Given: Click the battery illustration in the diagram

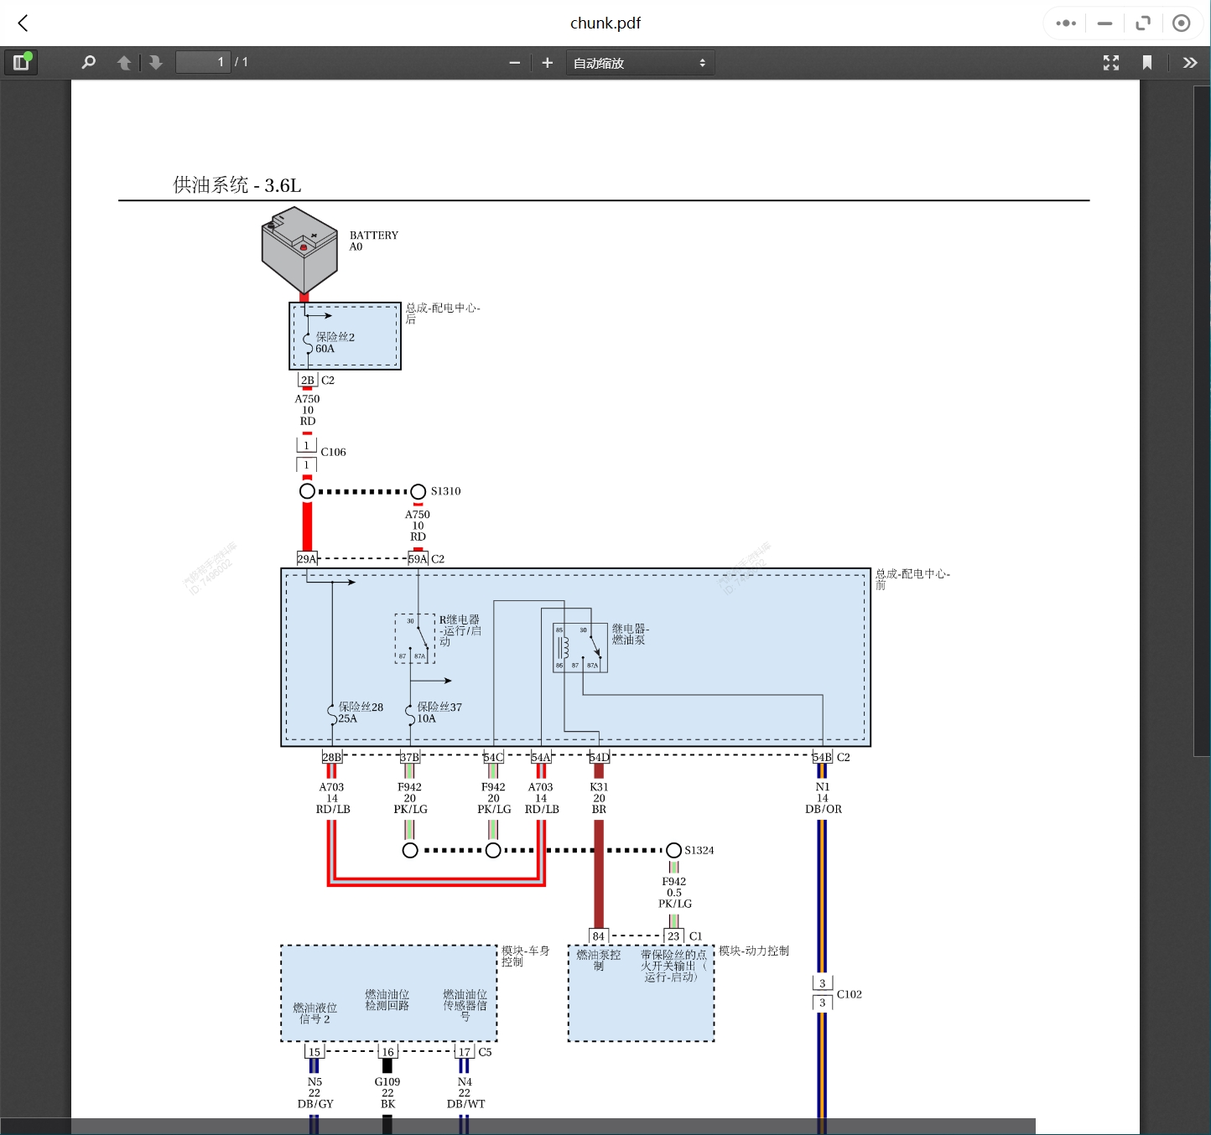Looking at the screenshot, I should tap(299, 250).
